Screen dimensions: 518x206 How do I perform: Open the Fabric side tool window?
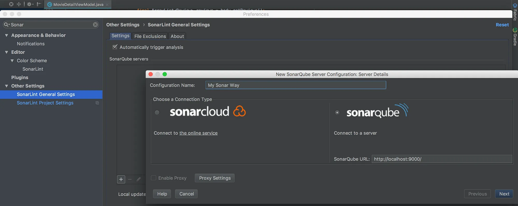point(515,12)
